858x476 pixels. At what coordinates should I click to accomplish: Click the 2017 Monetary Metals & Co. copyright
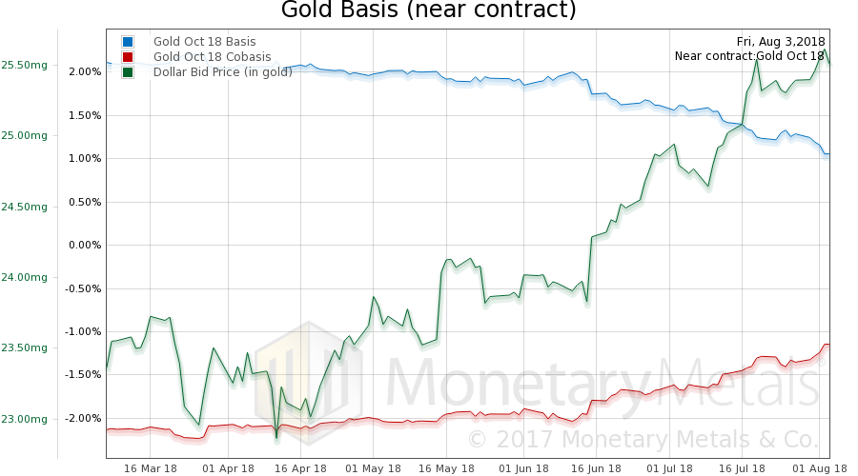(x=643, y=439)
